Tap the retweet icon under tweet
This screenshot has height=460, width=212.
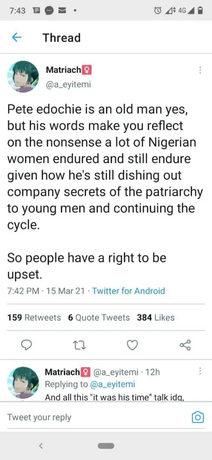point(79,345)
